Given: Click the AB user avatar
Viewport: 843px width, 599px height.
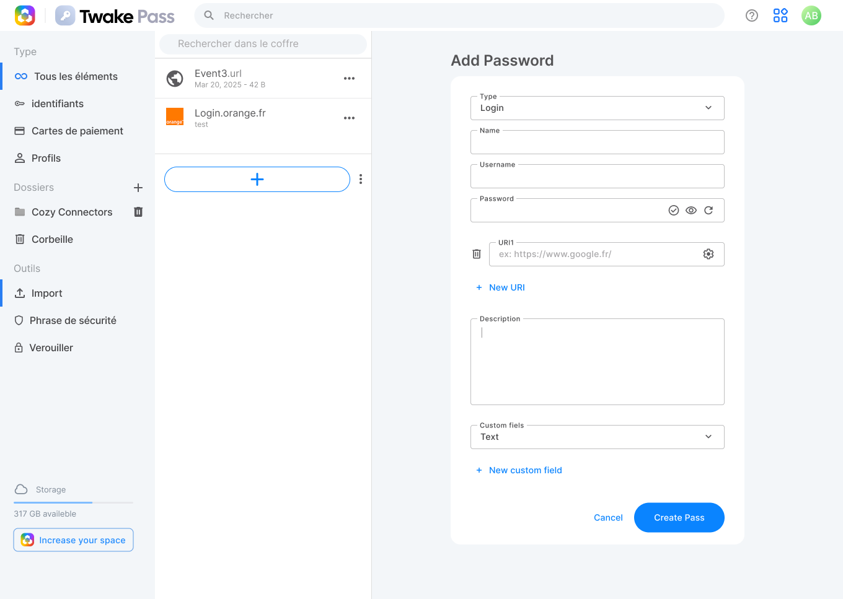Looking at the screenshot, I should [x=811, y=15].
